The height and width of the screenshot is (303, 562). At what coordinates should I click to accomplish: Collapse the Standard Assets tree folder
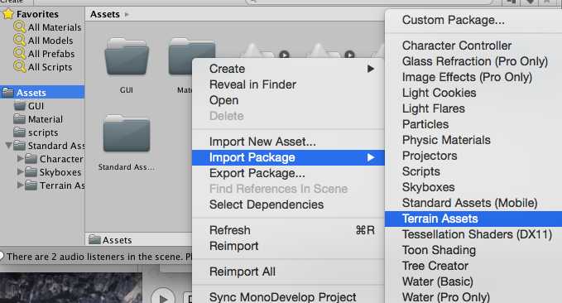click(x=8, y=146)
